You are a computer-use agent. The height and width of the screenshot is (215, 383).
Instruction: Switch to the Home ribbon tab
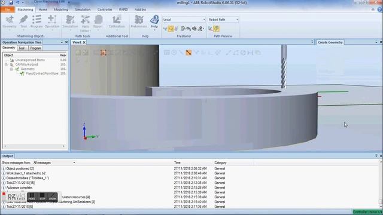[x=42, y=10]
